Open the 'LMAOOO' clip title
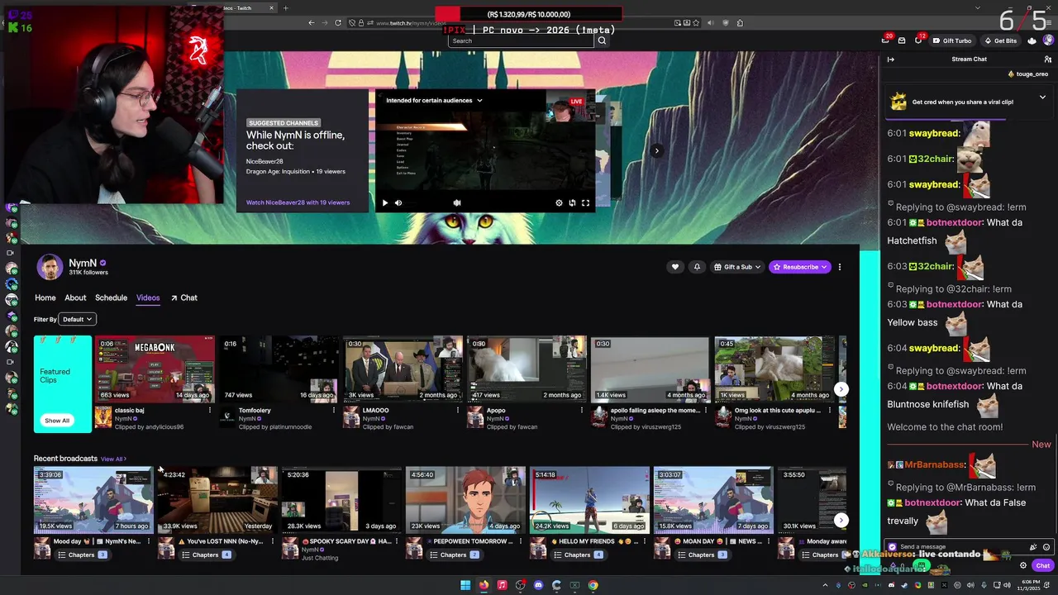Viewport: 1058px width, 595px height. 375,411
